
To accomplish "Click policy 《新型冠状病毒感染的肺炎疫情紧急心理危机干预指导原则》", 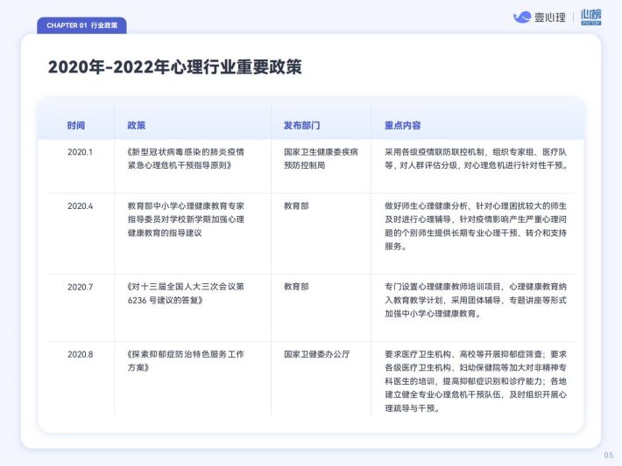I will pyautogui.click(x=185, y=158).
